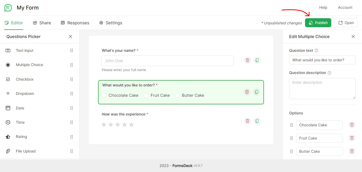Select the Chocolate Cake radio option
This screenshot has height=172, width=362.
pyautogui.click(x=104, y=95)
